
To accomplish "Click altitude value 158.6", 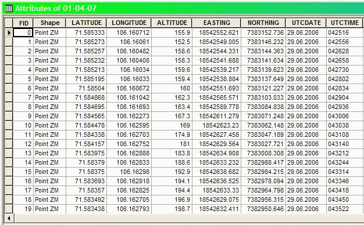I will click(182, 51).
